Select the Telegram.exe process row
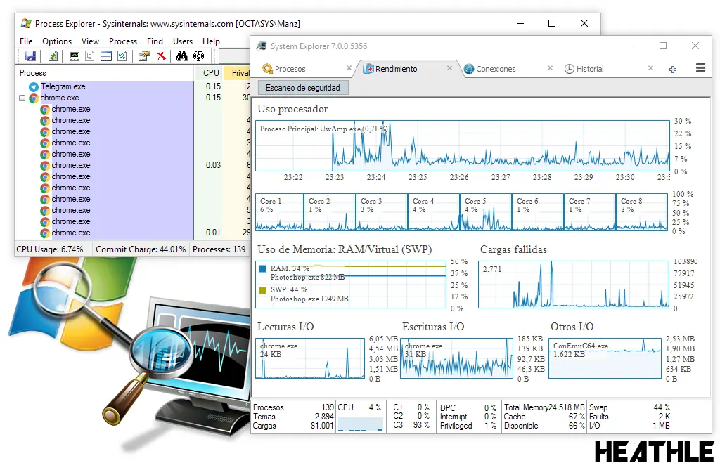 [x=133, y=86]
